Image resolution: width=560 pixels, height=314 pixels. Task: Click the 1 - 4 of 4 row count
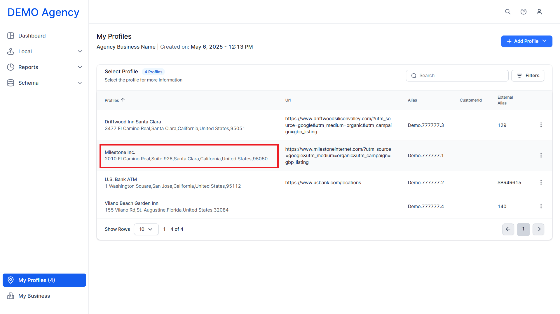[173, 229]
